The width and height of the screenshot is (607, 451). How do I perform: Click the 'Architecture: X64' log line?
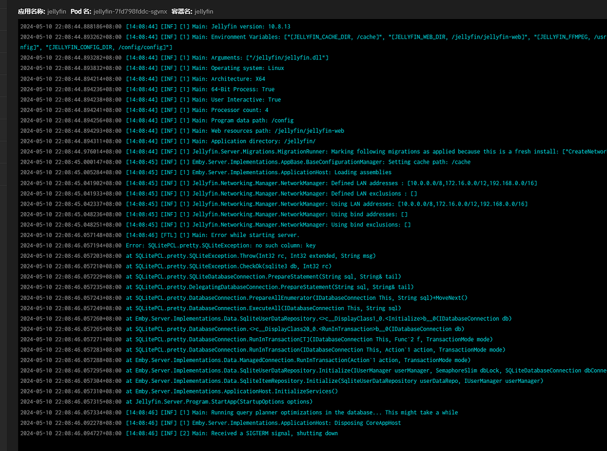coord(142,79)
